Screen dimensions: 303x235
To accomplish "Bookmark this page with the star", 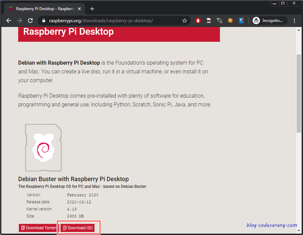I will (185, 21).
